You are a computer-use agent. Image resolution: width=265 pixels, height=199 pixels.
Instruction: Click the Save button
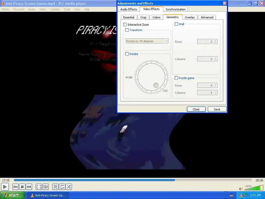pyautogui.click(x=217, y=109)
